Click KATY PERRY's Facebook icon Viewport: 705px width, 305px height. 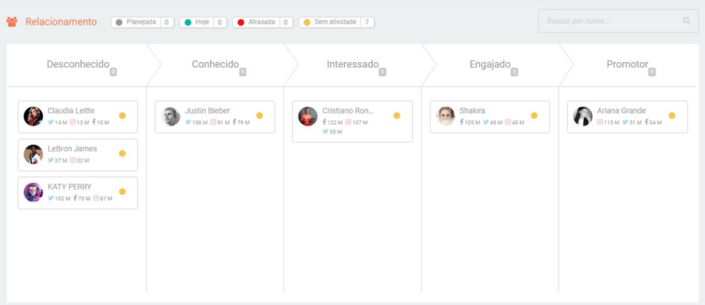tap(75, 198)
